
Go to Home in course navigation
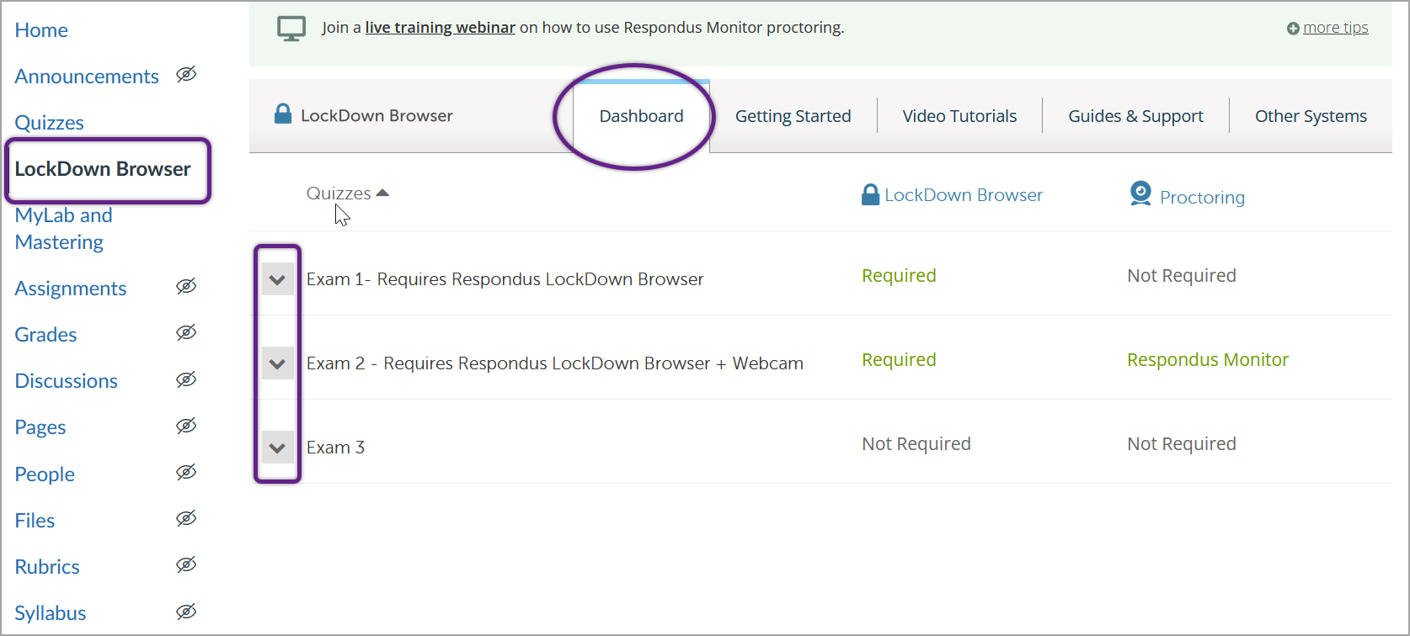click(x=41, y=30)
